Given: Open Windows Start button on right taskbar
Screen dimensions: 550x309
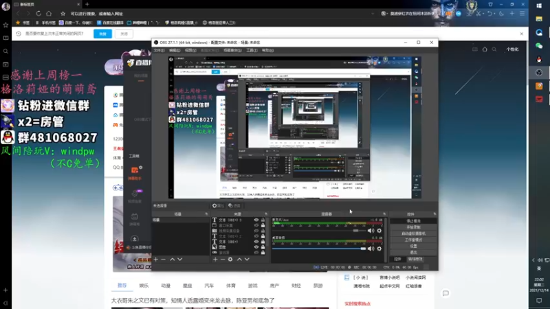Looking at the screenshot, I should pos(539,5).
